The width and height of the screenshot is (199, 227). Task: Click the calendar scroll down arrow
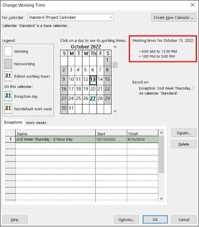coord(115,111)
